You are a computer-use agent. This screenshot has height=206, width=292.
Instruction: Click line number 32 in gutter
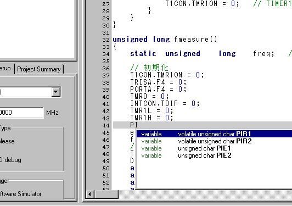(106, 40)
